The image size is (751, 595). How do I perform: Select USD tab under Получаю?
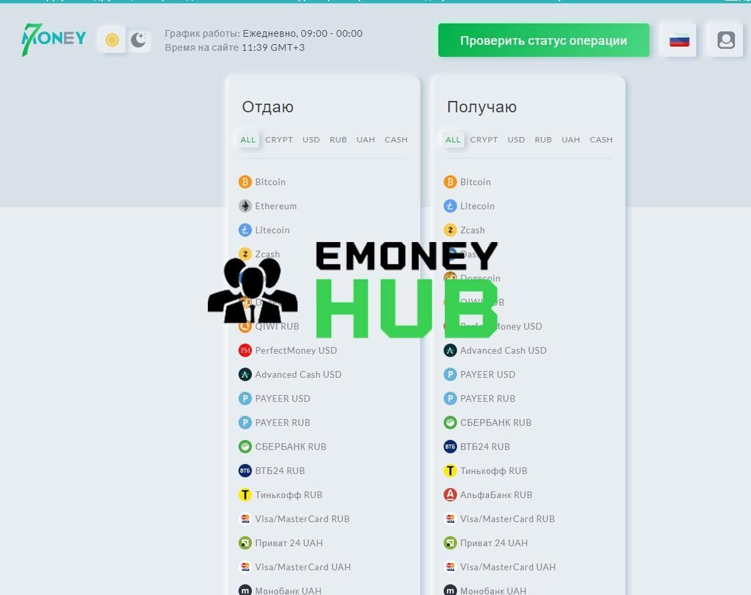point(516,140)
